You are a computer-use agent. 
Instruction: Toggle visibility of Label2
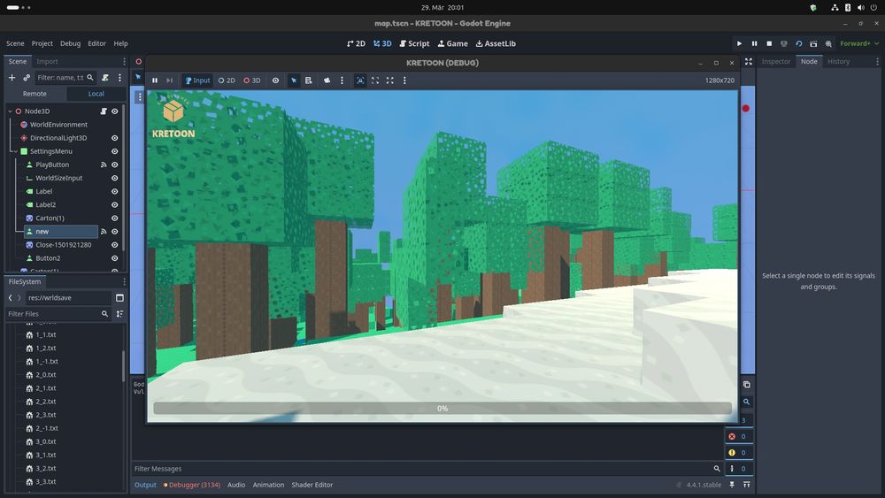(x=114, y=204)
